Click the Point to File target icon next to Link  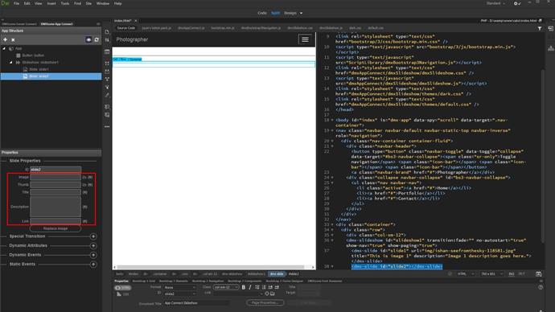[x=267, y=294]
